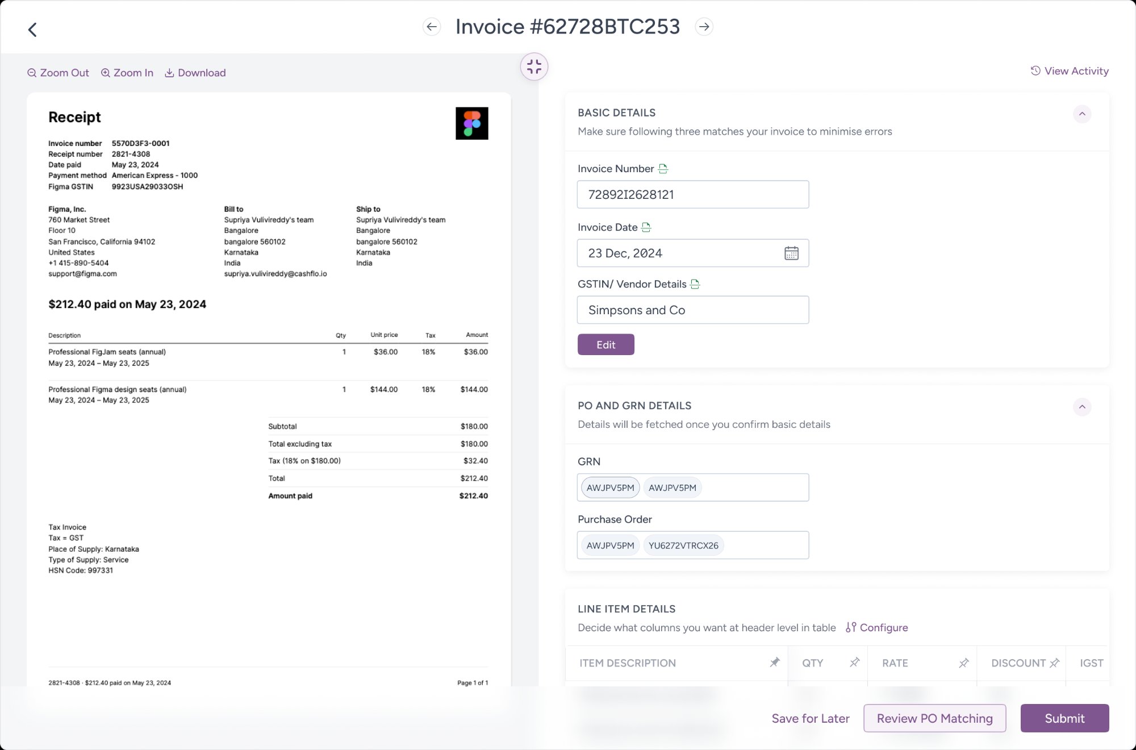The width and height of the screenshot is (1136, 750).
Task: Toggle pin on DISCOUNT column
Action: (x=1054, y=663)
